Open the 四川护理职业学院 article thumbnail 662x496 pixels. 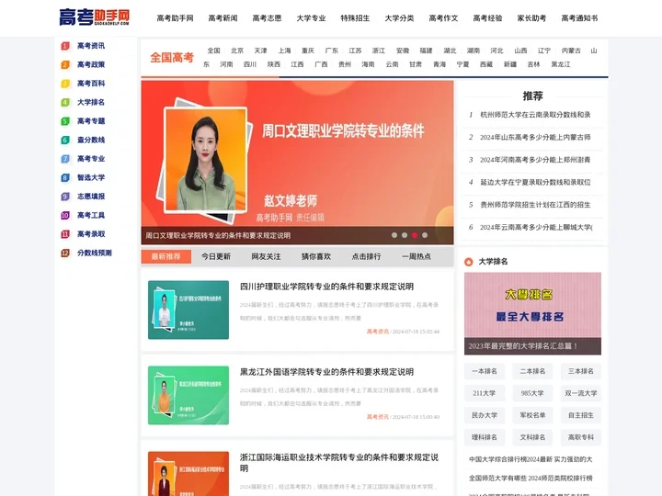click(x=188, y=310)
